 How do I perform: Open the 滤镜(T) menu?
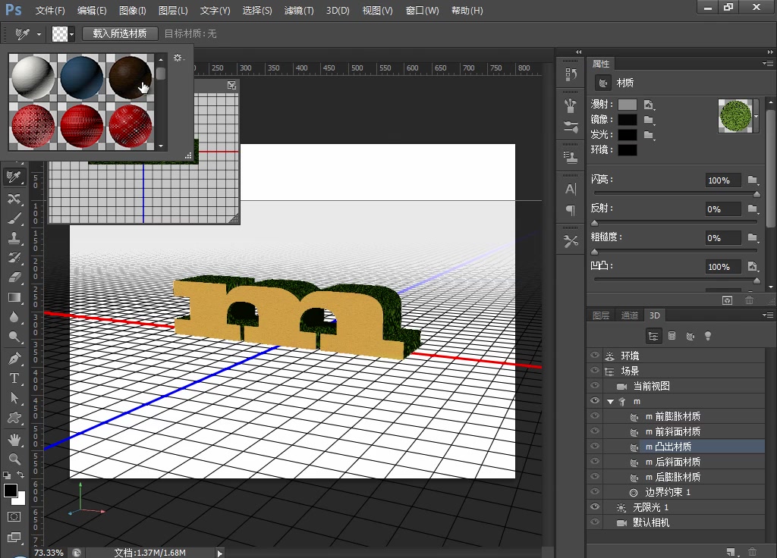(x=298, y=11)
